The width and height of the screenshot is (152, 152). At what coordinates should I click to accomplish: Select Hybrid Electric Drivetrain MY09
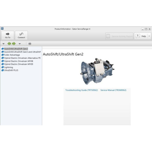pyautogui.click(x=19, y=64)
